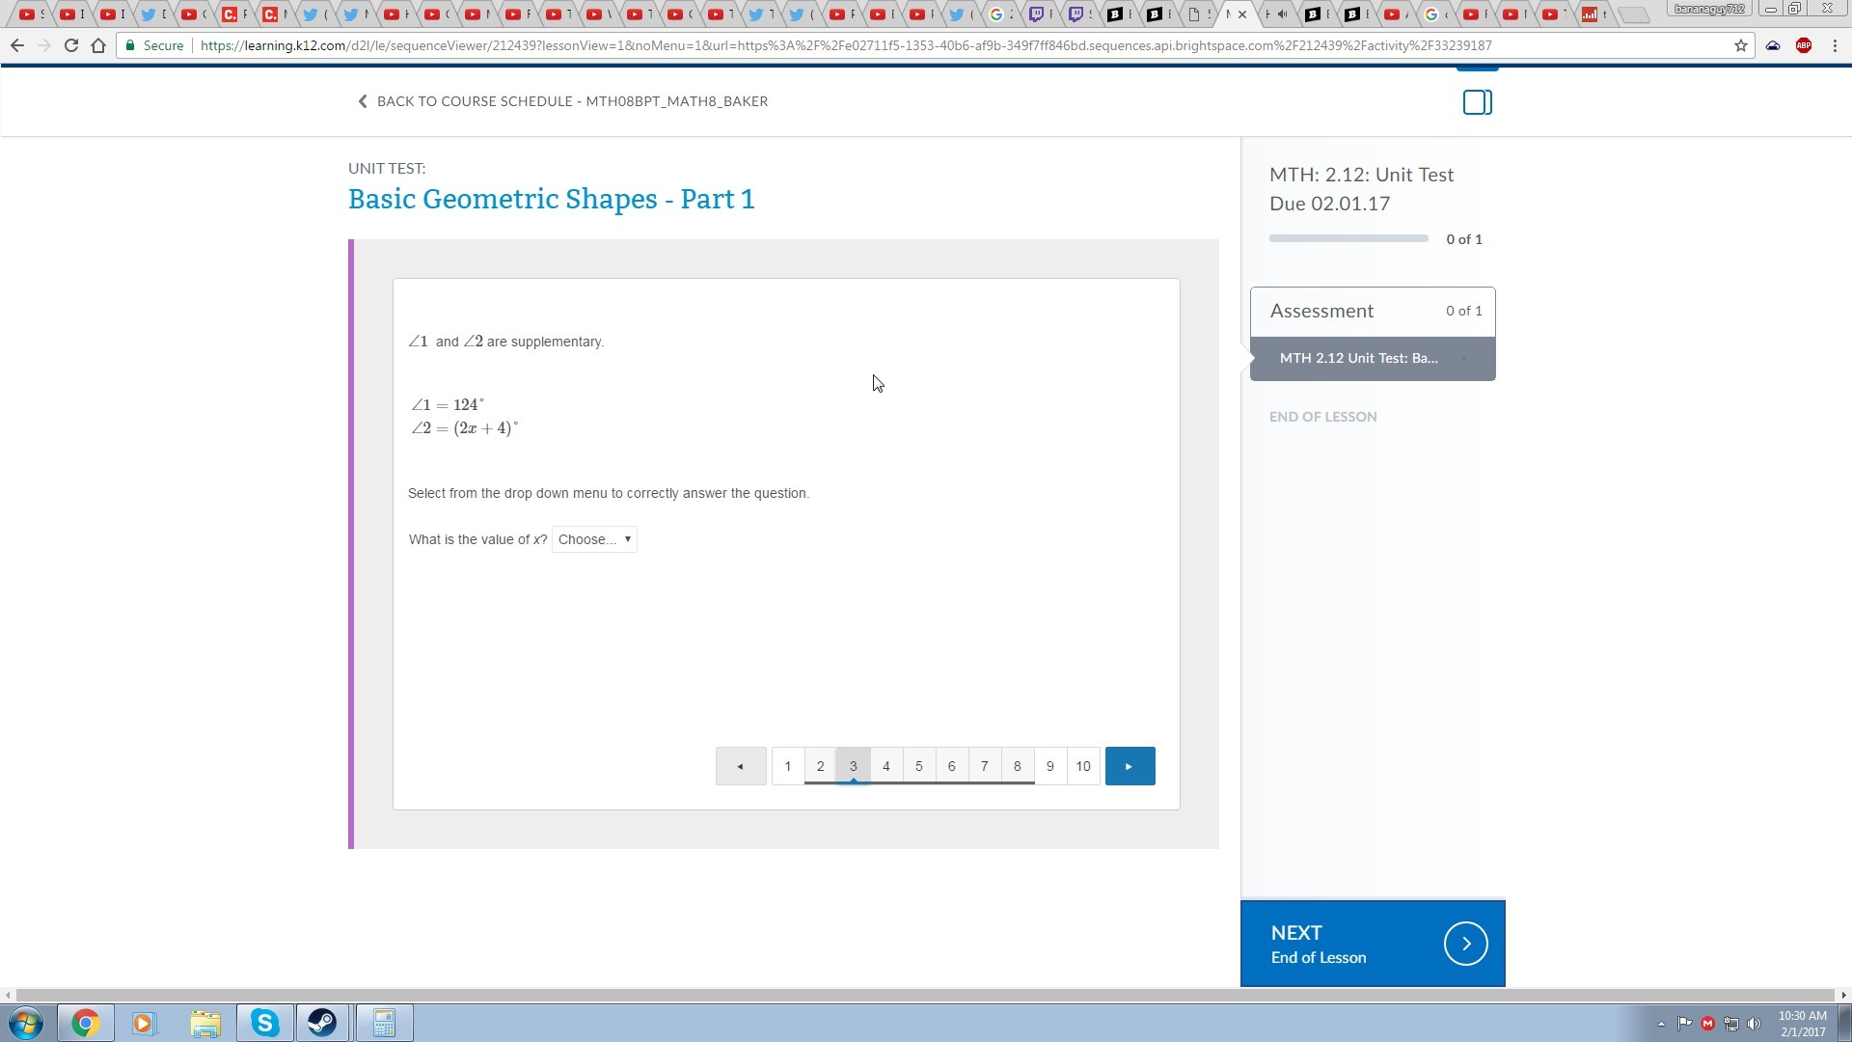Click the Adblock Plus extension icon
Image resolution: width=1852 pixels, height=1042 pixels.
point(1803,45)
